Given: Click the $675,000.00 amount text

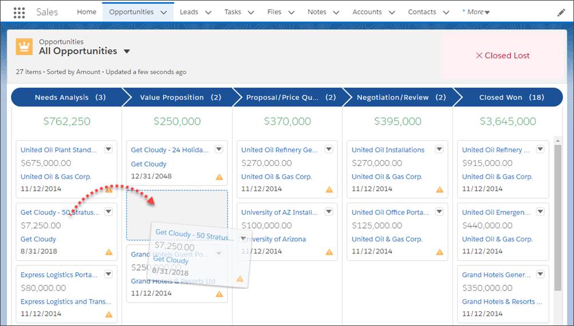Looking at the screenshot, I should 46,163.
